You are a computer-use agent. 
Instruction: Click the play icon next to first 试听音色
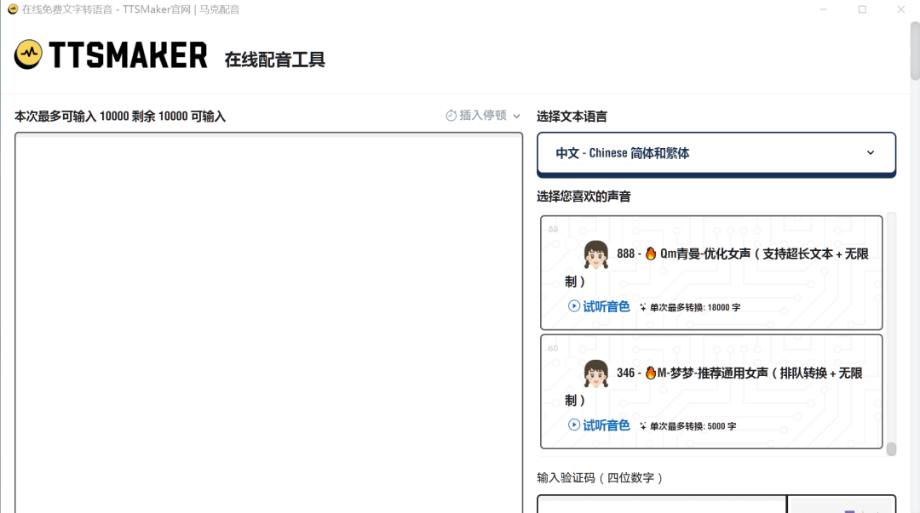(573, 305)
